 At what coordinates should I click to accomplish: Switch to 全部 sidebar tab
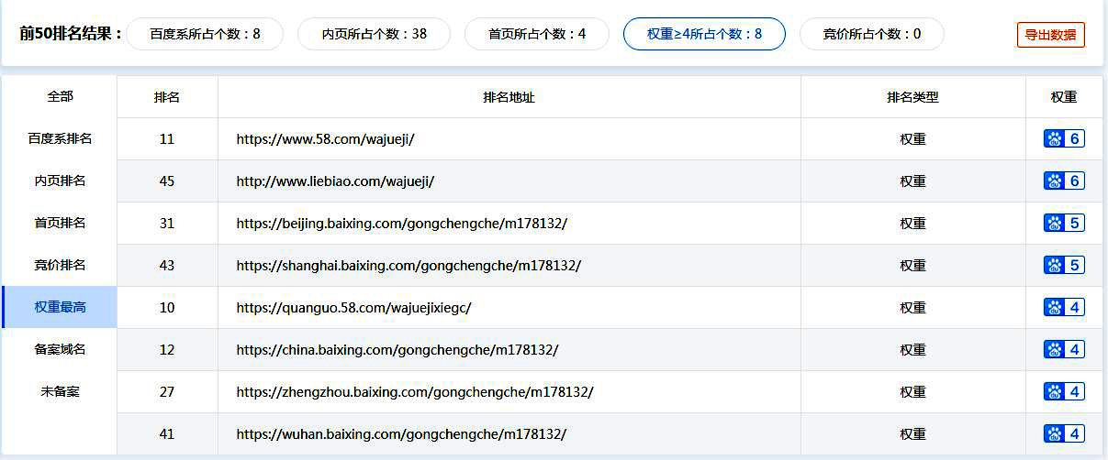click(x=60, y=96)
